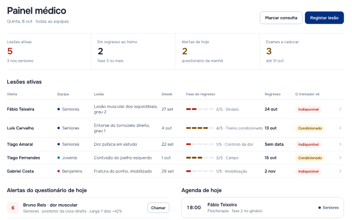Click the 29 set start date
The image size is (352, 220).
[x=167, y=171]
